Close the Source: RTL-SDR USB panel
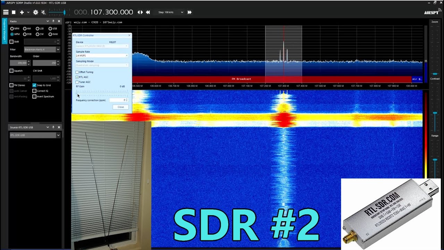The height and width of the screenshot is (250, 444). pos(59,127)
